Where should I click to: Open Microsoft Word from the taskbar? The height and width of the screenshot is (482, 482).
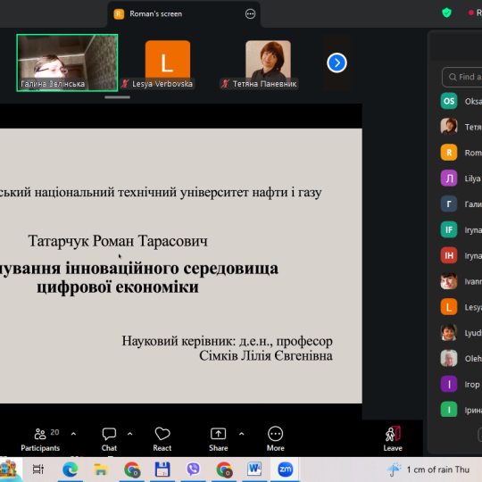(254, 470)
